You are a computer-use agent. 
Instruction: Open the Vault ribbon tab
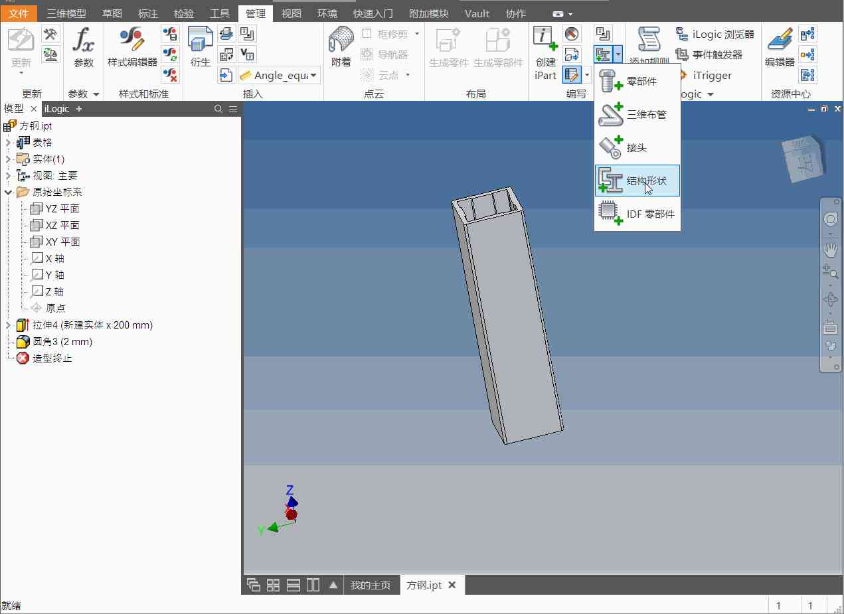coord(477,13)
